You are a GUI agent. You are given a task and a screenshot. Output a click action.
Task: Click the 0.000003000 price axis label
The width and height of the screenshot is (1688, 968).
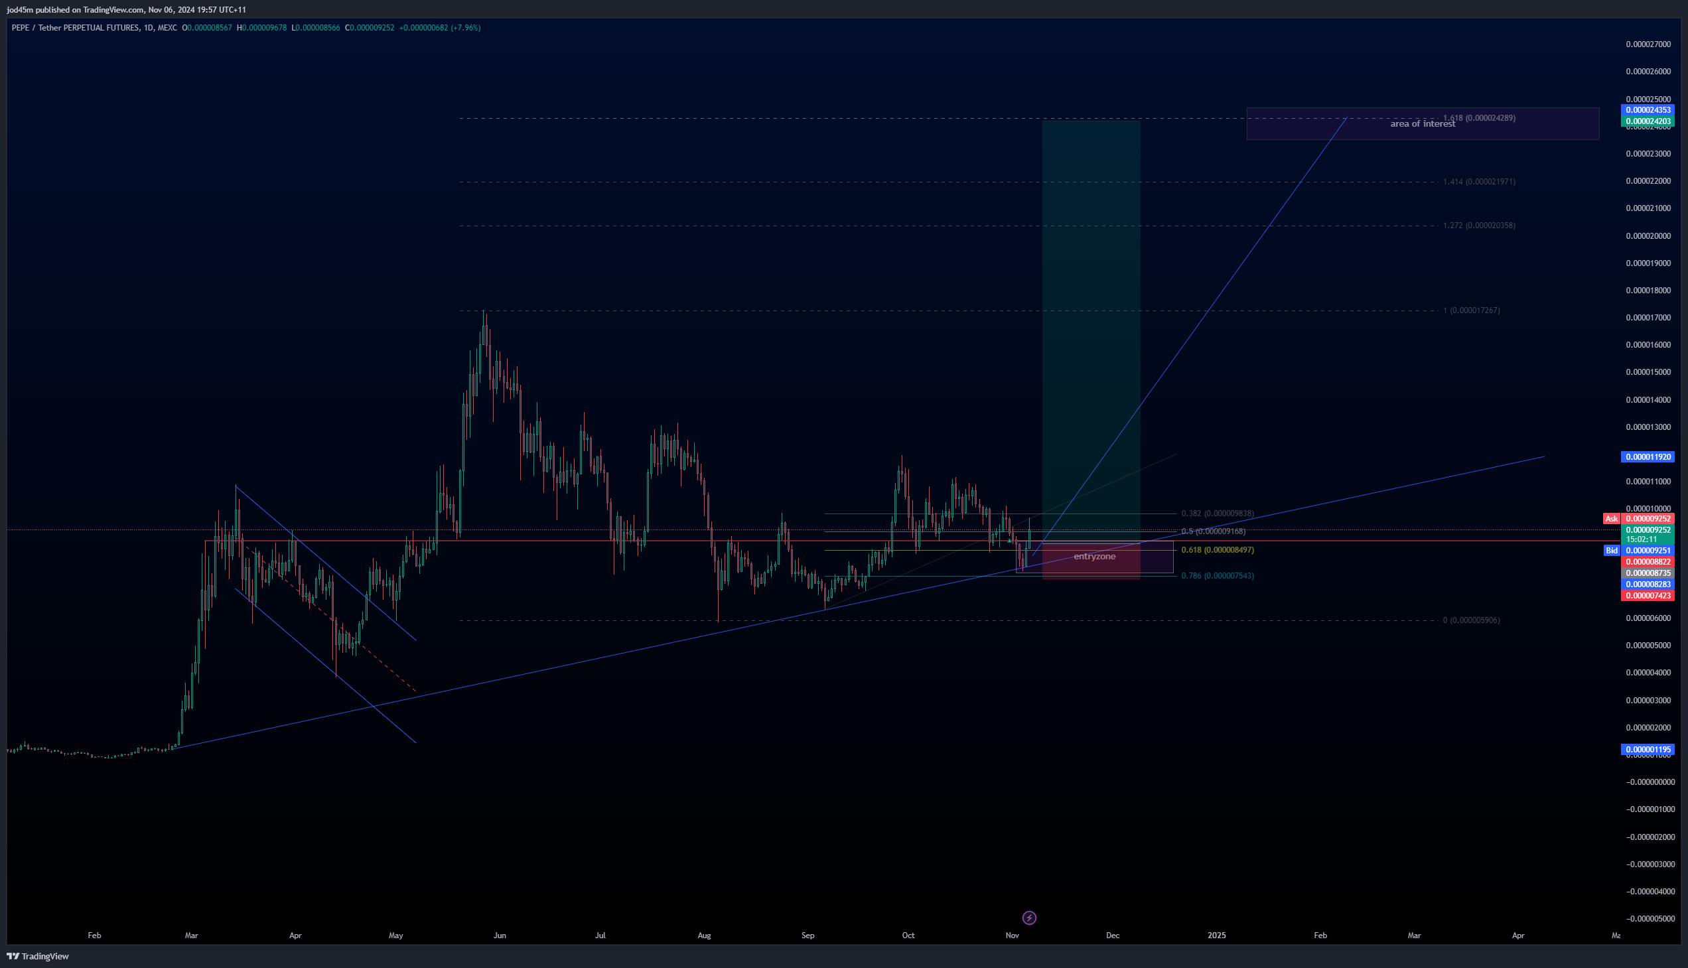pyautogui.click(x=1648, y=700)
